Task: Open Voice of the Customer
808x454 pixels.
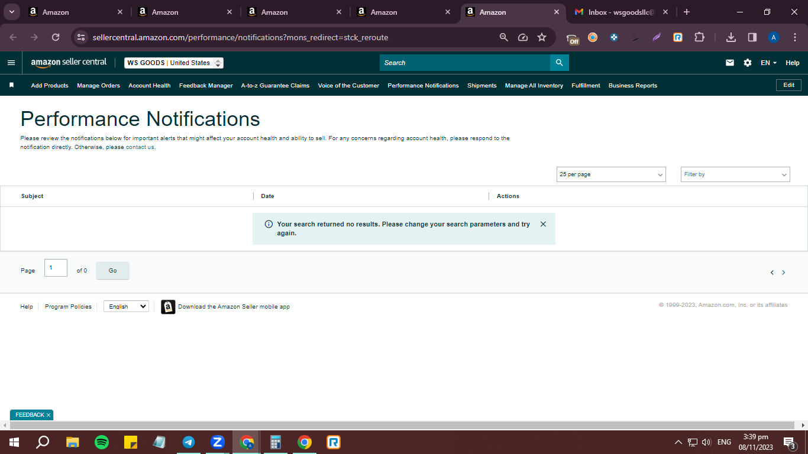Action: pyautogui.click(x=348, y=86)
